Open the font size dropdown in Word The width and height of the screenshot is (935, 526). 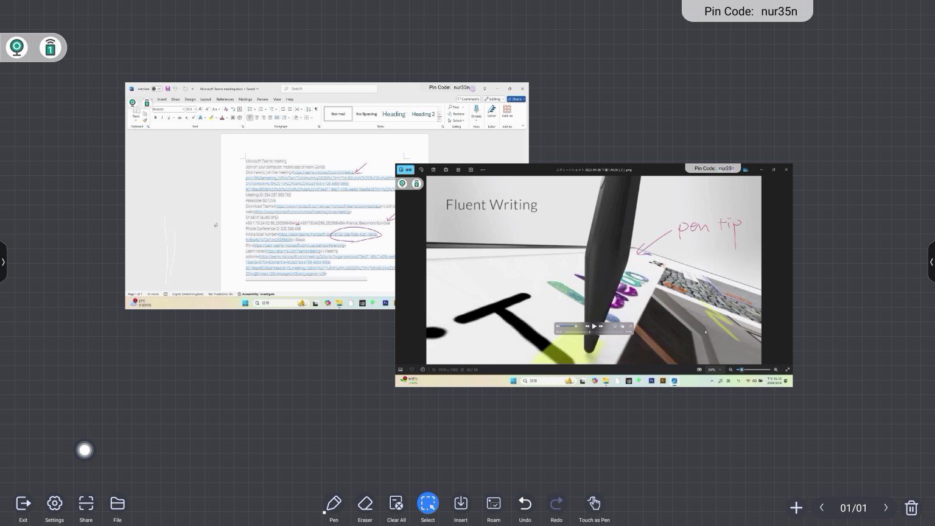tap(194, 109)
